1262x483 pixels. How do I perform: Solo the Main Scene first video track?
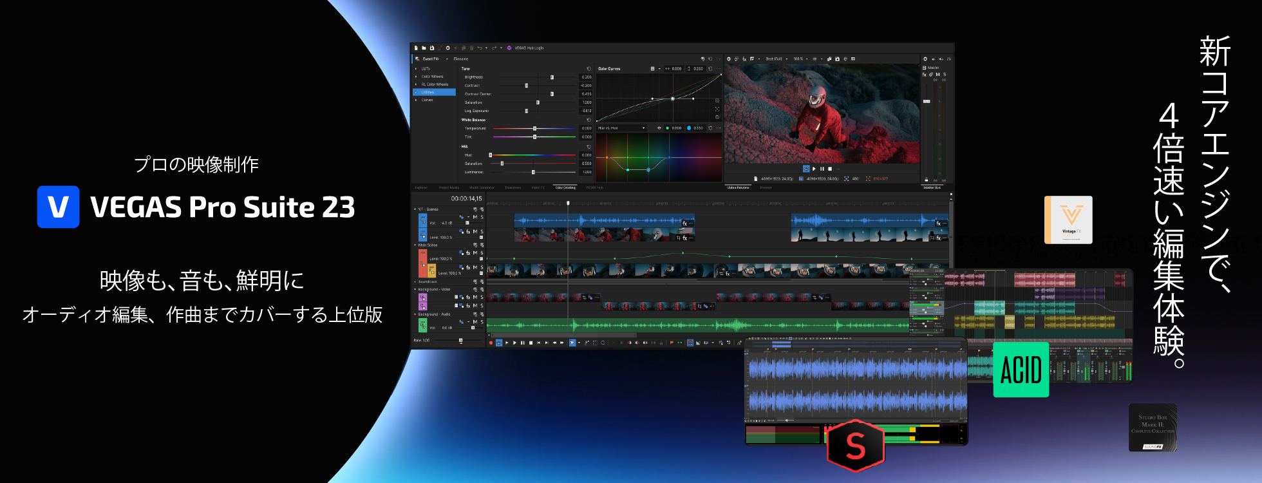pos(482,253)
